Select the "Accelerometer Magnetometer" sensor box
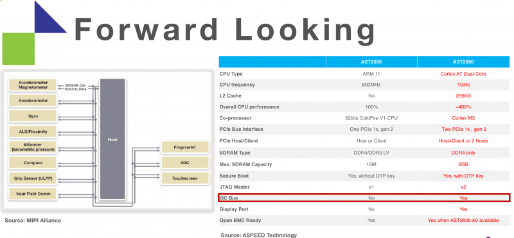Screen dimensions: 514x238 pos(33,85)
